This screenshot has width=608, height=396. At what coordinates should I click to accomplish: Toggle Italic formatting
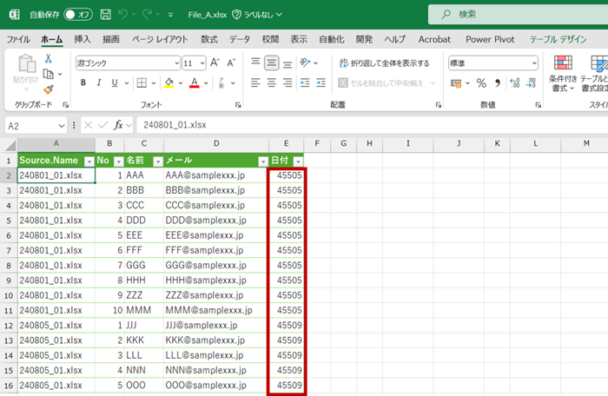102,83
